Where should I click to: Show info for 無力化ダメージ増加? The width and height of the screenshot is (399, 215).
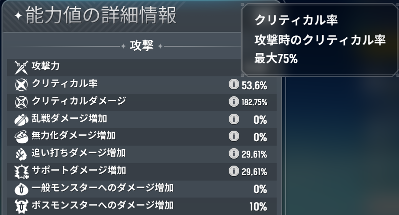pos(233,136)
